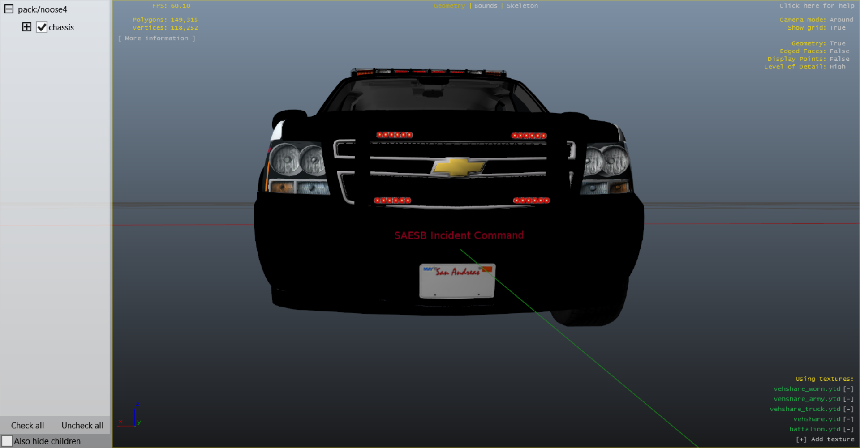The height and width of the screenshot is (448, 860).
Task: Remove the vehshare.ytd texture
Action: (x=848, y=419)
